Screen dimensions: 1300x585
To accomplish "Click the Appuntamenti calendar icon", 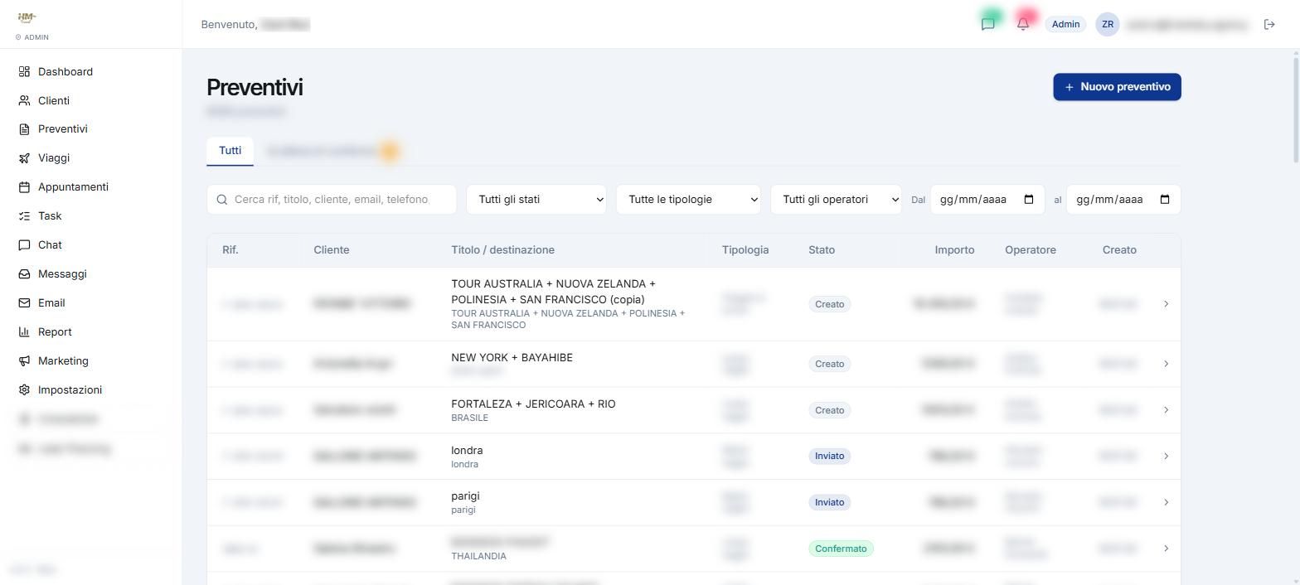I will [24, 187].
